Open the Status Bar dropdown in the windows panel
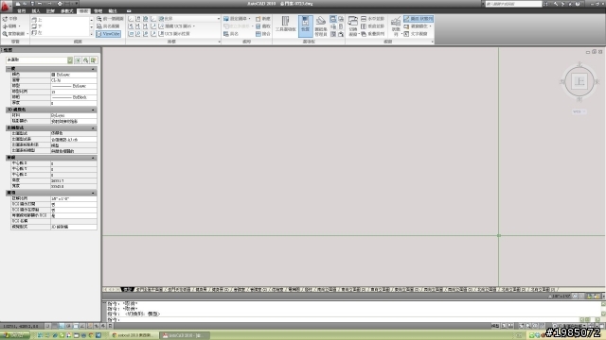 pyautogui.click(x=396, y=26)
